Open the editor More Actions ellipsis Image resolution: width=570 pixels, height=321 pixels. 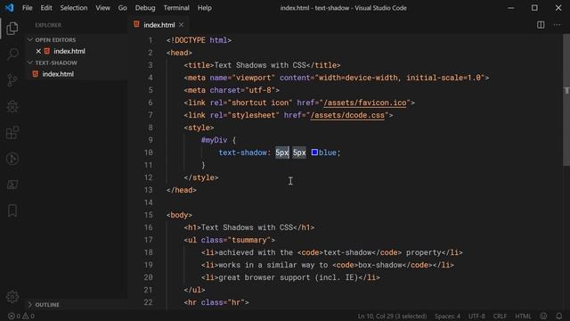pyautogui.click(x=557, y=25)
